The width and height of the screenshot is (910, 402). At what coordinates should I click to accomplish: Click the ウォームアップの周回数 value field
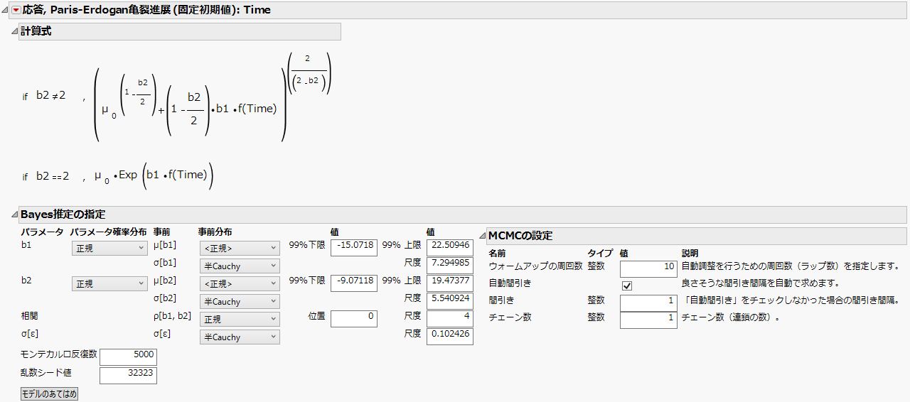coord(648,268)
